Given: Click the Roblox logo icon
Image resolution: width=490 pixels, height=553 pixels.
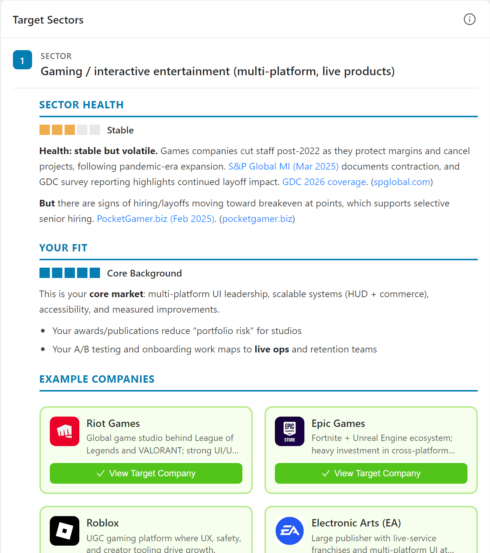Looking at the screenshot, I should [65, 531].
